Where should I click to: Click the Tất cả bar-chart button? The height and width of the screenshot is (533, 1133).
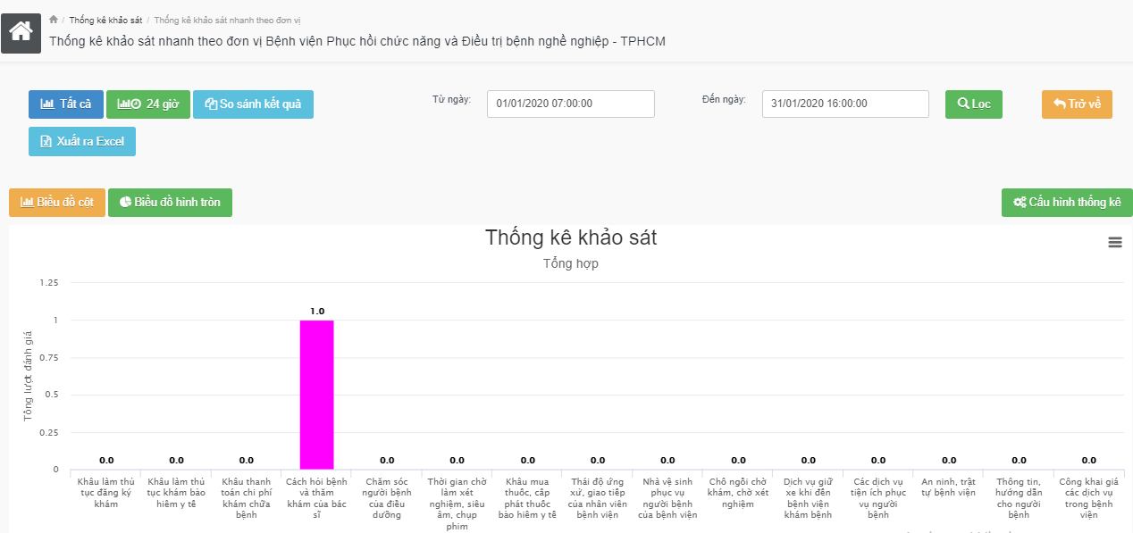coord(66,104)
